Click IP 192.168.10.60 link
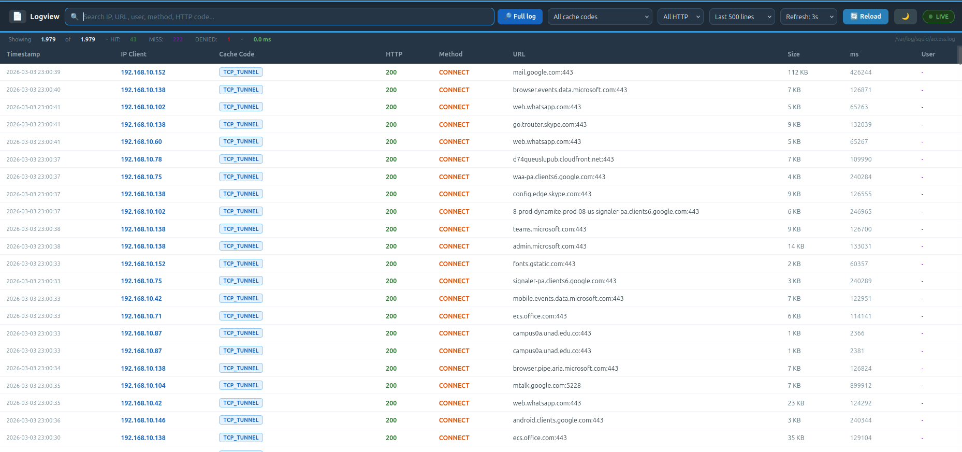The width and height of the screenshot is (962, 452). (x=141, y=142)
